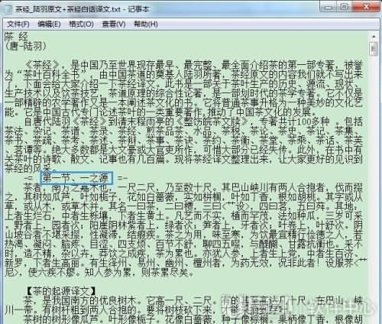
Task: Click the vertical scrollbar up arrow
Action: tap(374, 37)
